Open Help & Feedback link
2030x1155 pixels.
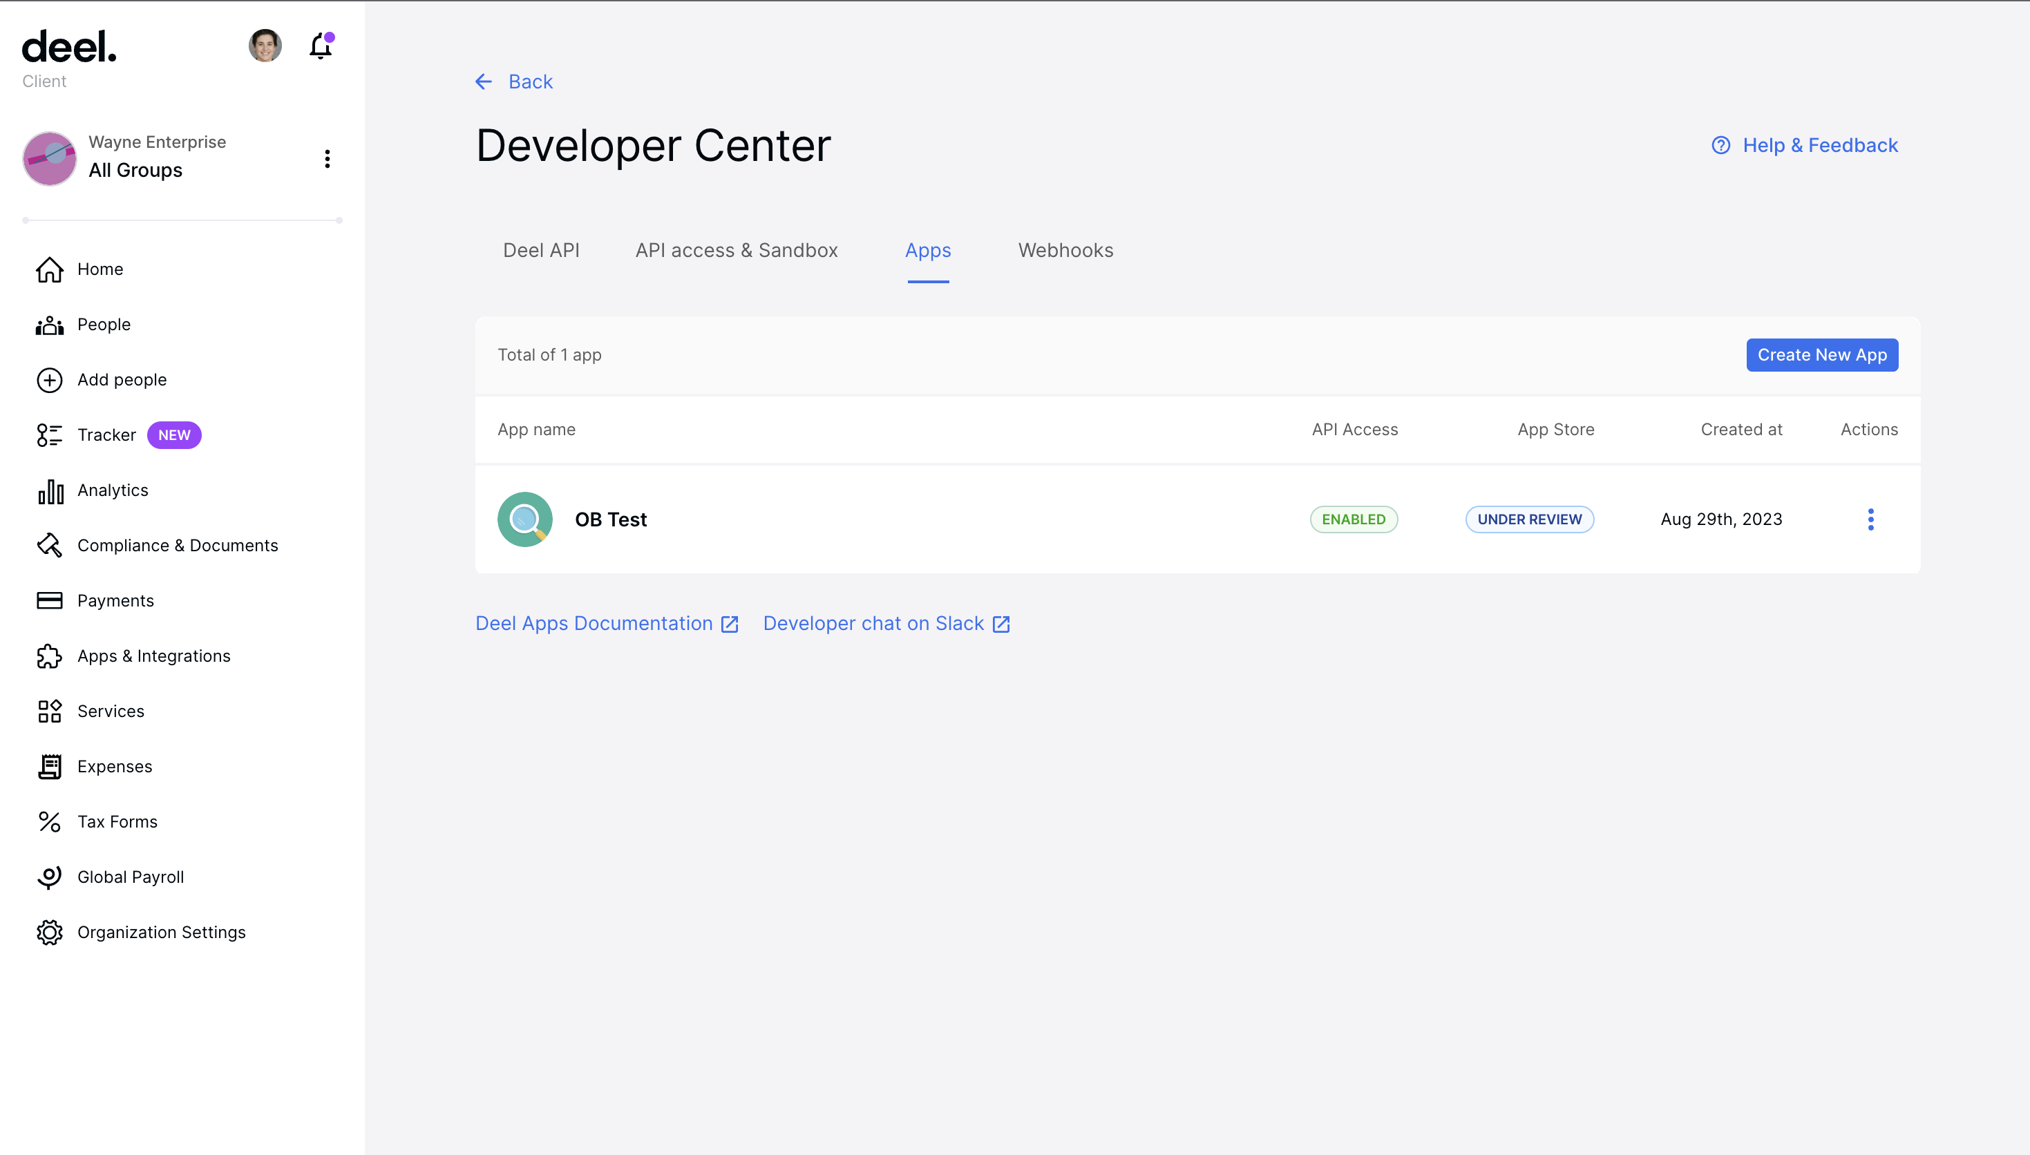point(1821,145)
